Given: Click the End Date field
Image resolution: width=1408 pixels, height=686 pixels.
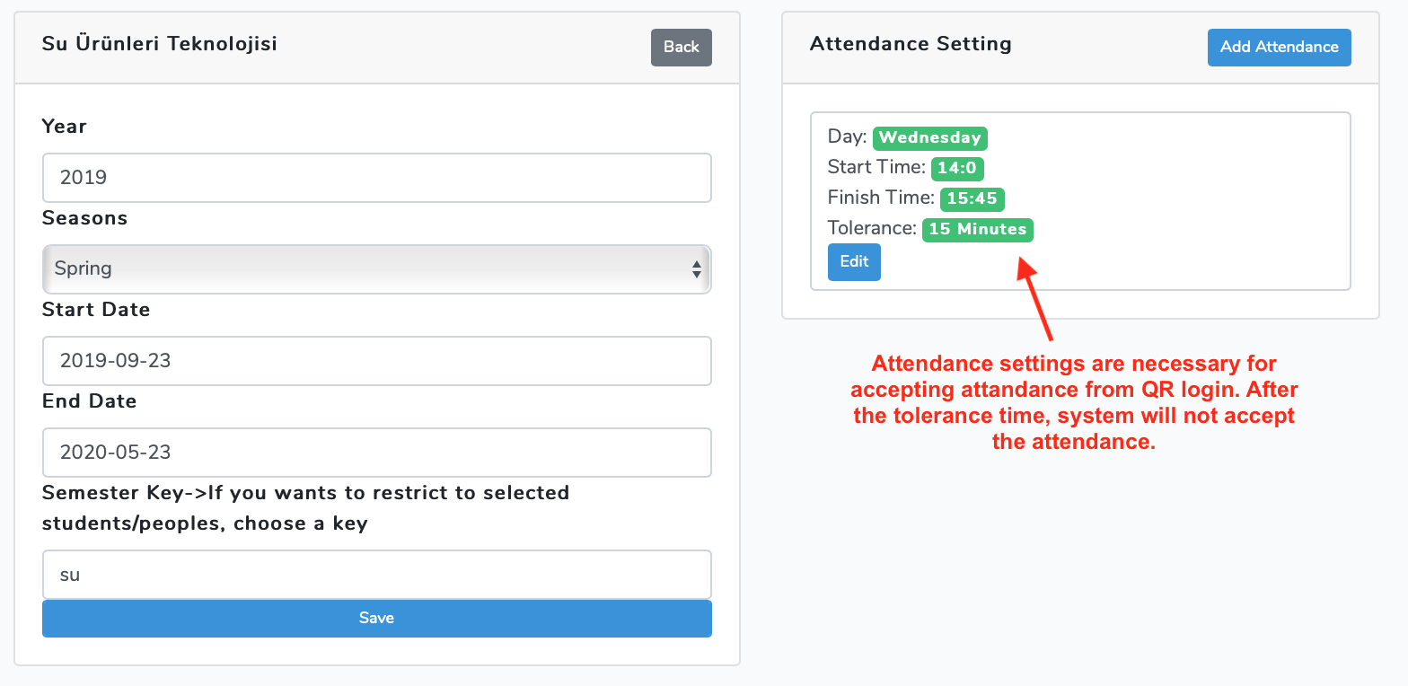Looking at the screenshot, I should pos(376,453).
